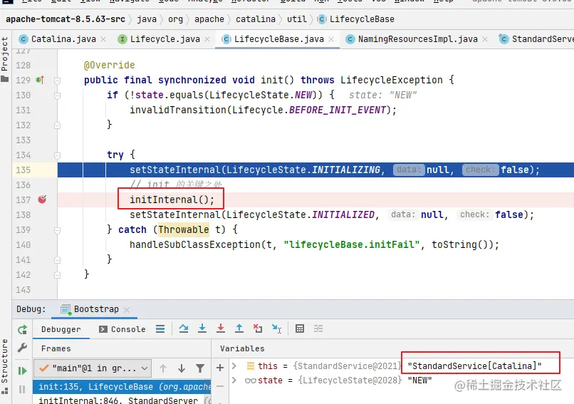Resume program execution
This screenshot has width=574, height=404.
22,371
